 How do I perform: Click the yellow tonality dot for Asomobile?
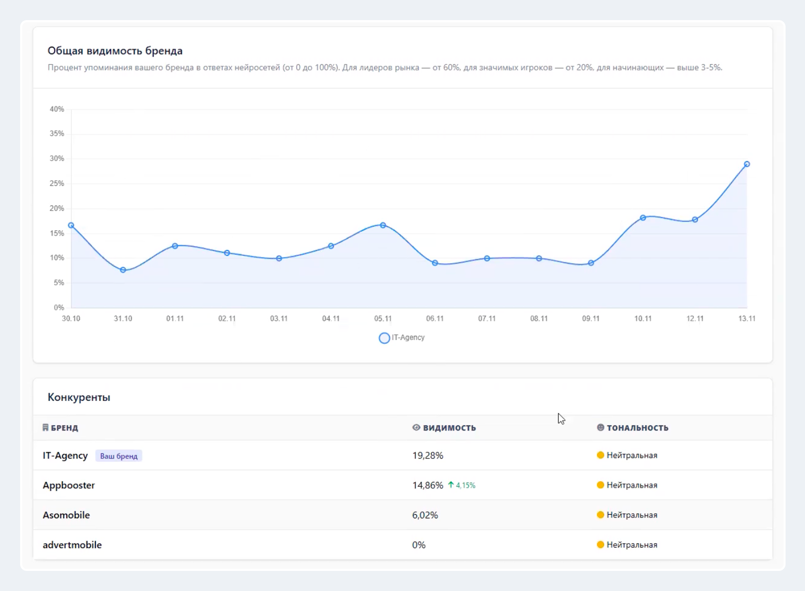(x=600, y=515)
